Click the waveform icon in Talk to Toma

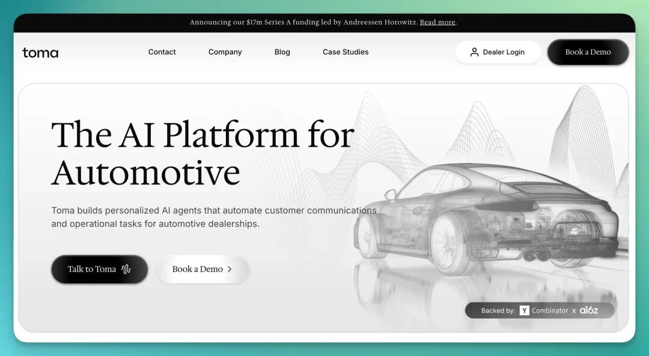click(126, 269)
